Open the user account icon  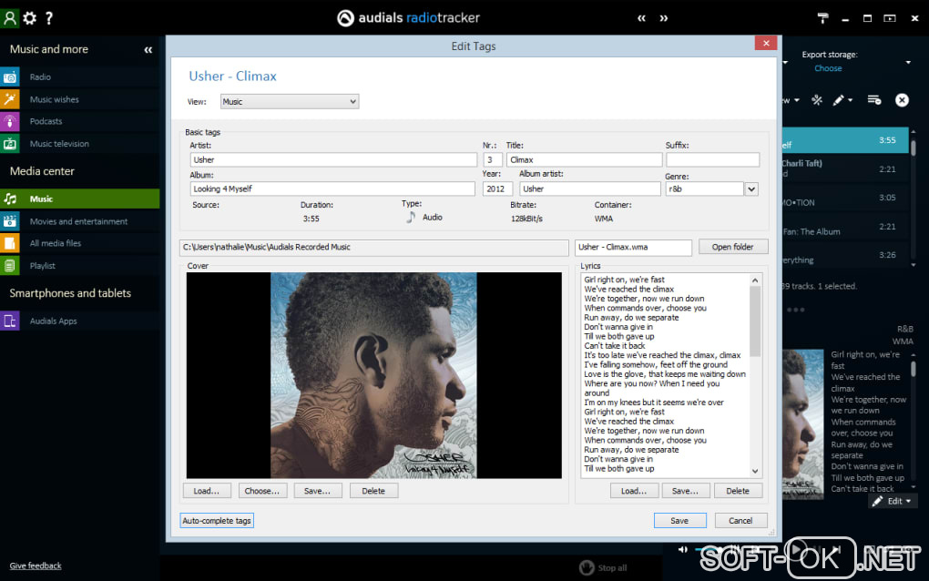pos(10,18)
